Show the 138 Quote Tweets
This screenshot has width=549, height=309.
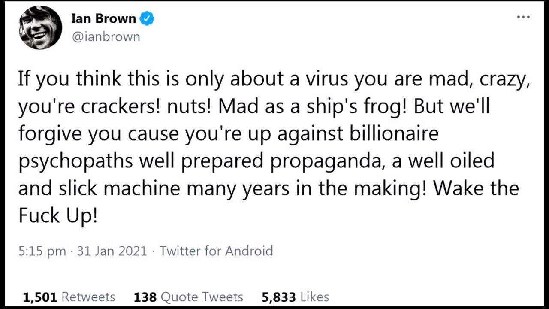tap(188, 297)
